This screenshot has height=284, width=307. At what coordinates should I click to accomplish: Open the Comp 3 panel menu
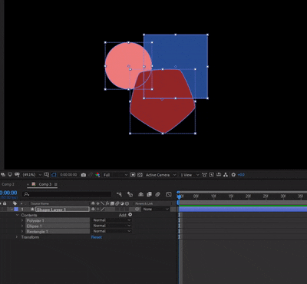(x=55, y=184)
